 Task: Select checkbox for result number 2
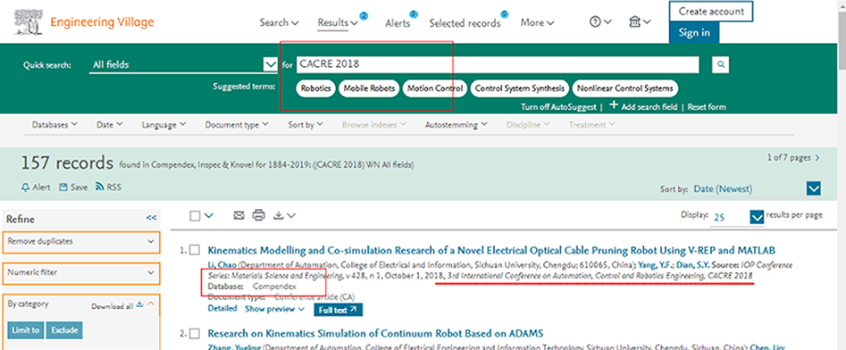tap(195, 333)
